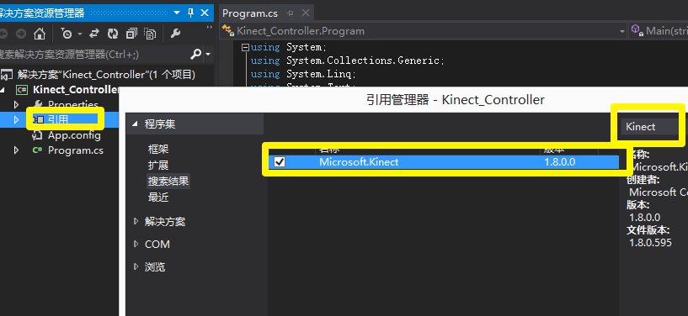Expand the Properties tree node
Screen dimensions: 688x316
16,104
